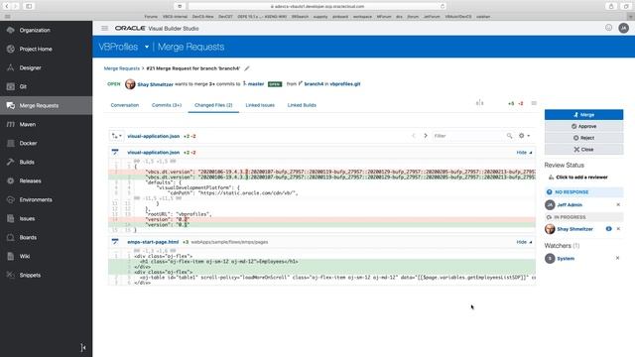
Task: Open project switcher dropdown next to VBProfiles
Action: (147, 47)
